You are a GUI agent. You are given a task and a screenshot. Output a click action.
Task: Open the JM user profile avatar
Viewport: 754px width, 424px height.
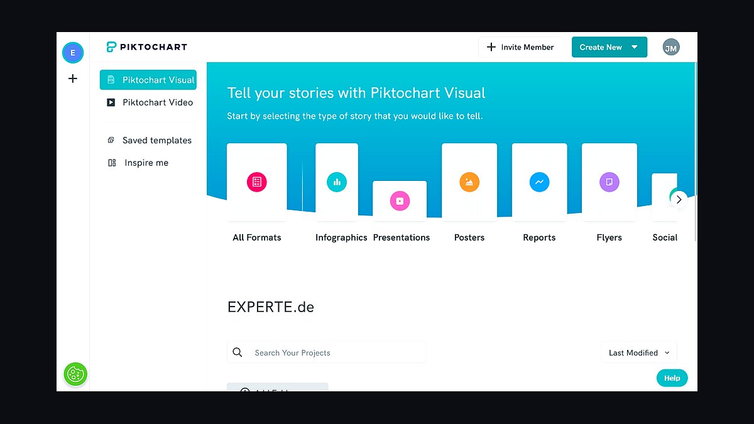[671, 47]
